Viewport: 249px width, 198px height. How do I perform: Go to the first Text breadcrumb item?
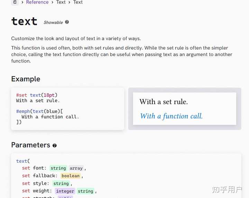(x=61, y=2)
